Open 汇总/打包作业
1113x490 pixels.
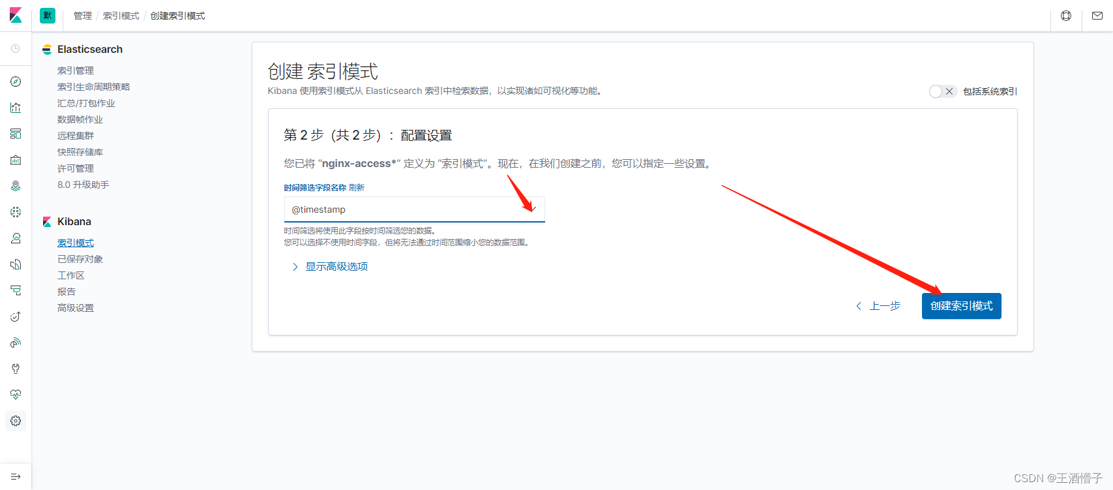pos(86,103)
